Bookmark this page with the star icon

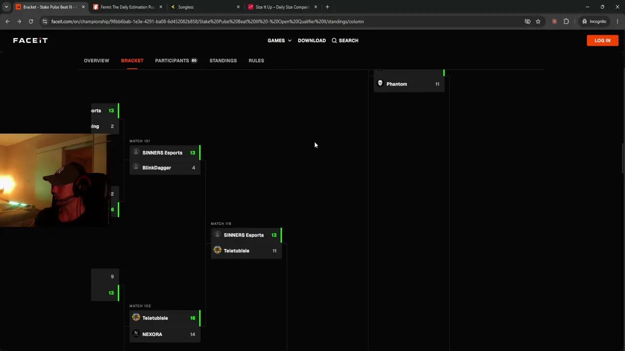(538, 21)
